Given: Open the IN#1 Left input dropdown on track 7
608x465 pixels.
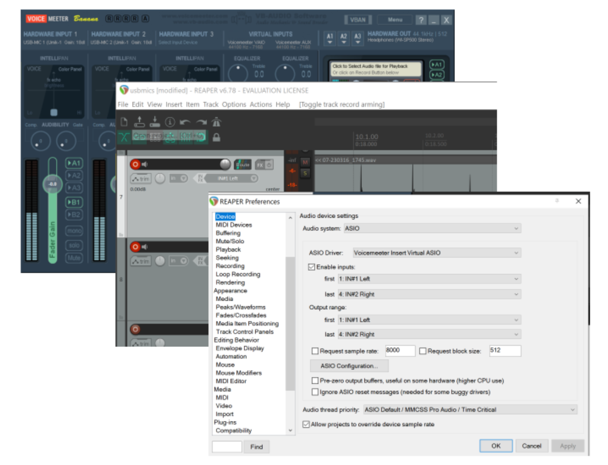Looking at the screenshot, I should coord(232,178).
